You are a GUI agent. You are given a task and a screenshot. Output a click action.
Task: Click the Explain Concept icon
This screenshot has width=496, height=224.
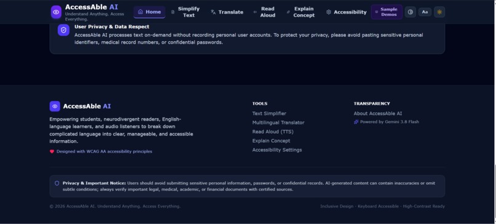[288, 12]
